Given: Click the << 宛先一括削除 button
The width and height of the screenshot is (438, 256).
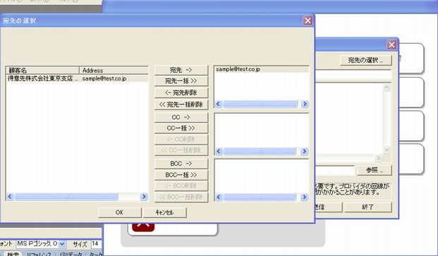Looking at the screenshot, I should click(x=181, y=104).
